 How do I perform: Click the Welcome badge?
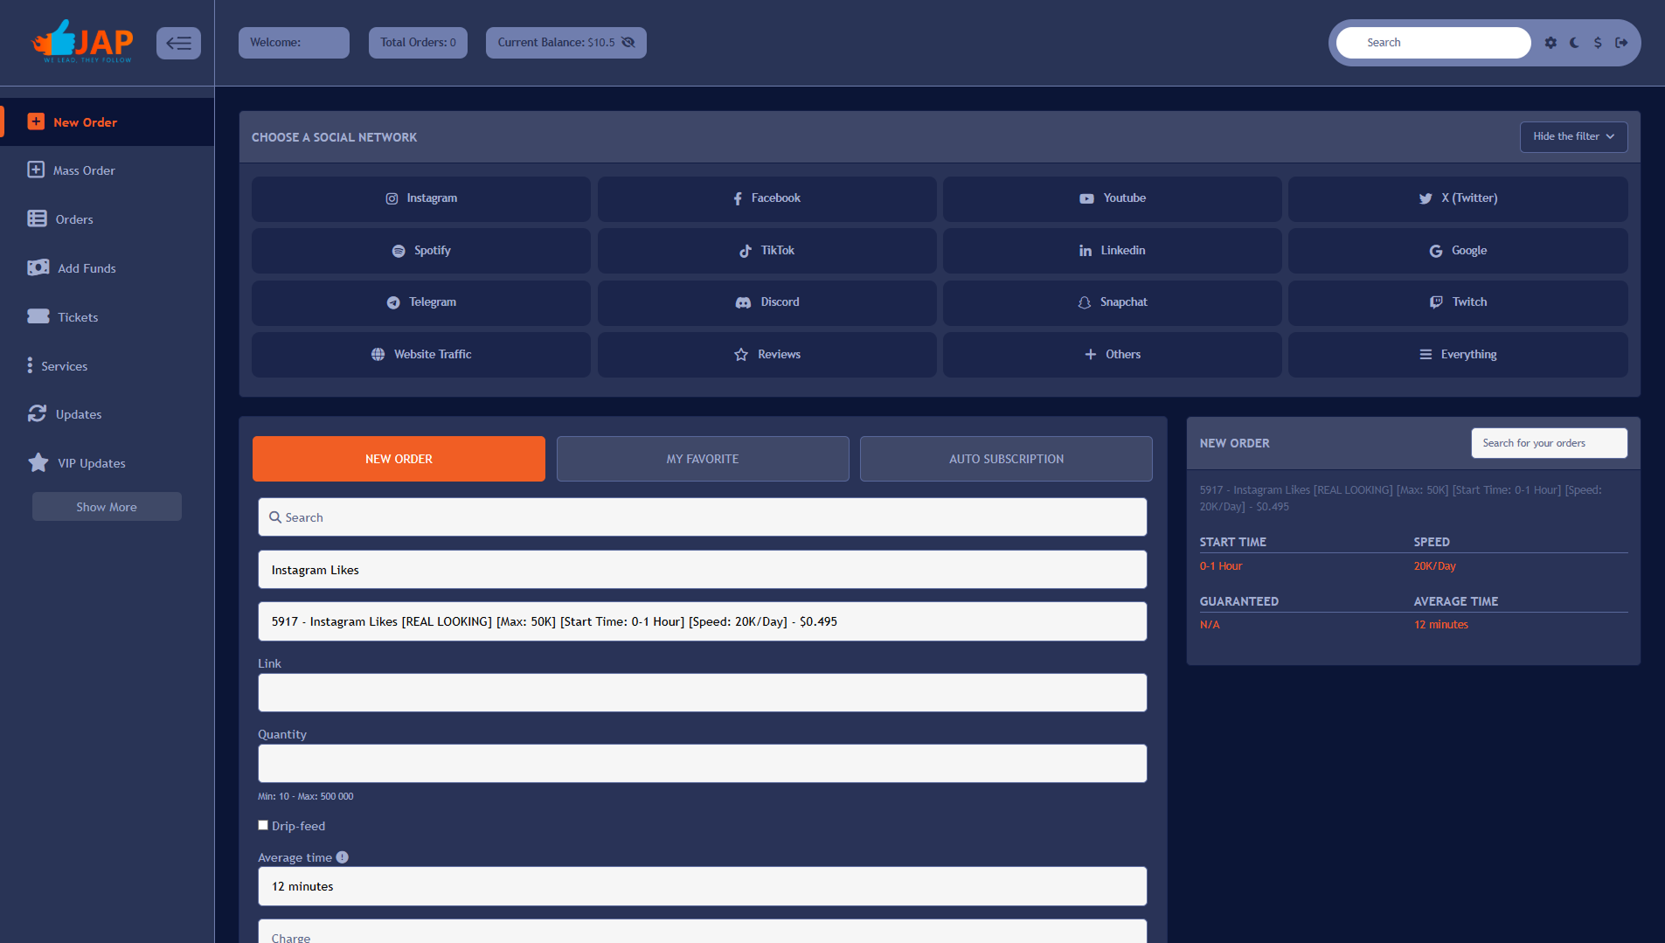[294, 43]
